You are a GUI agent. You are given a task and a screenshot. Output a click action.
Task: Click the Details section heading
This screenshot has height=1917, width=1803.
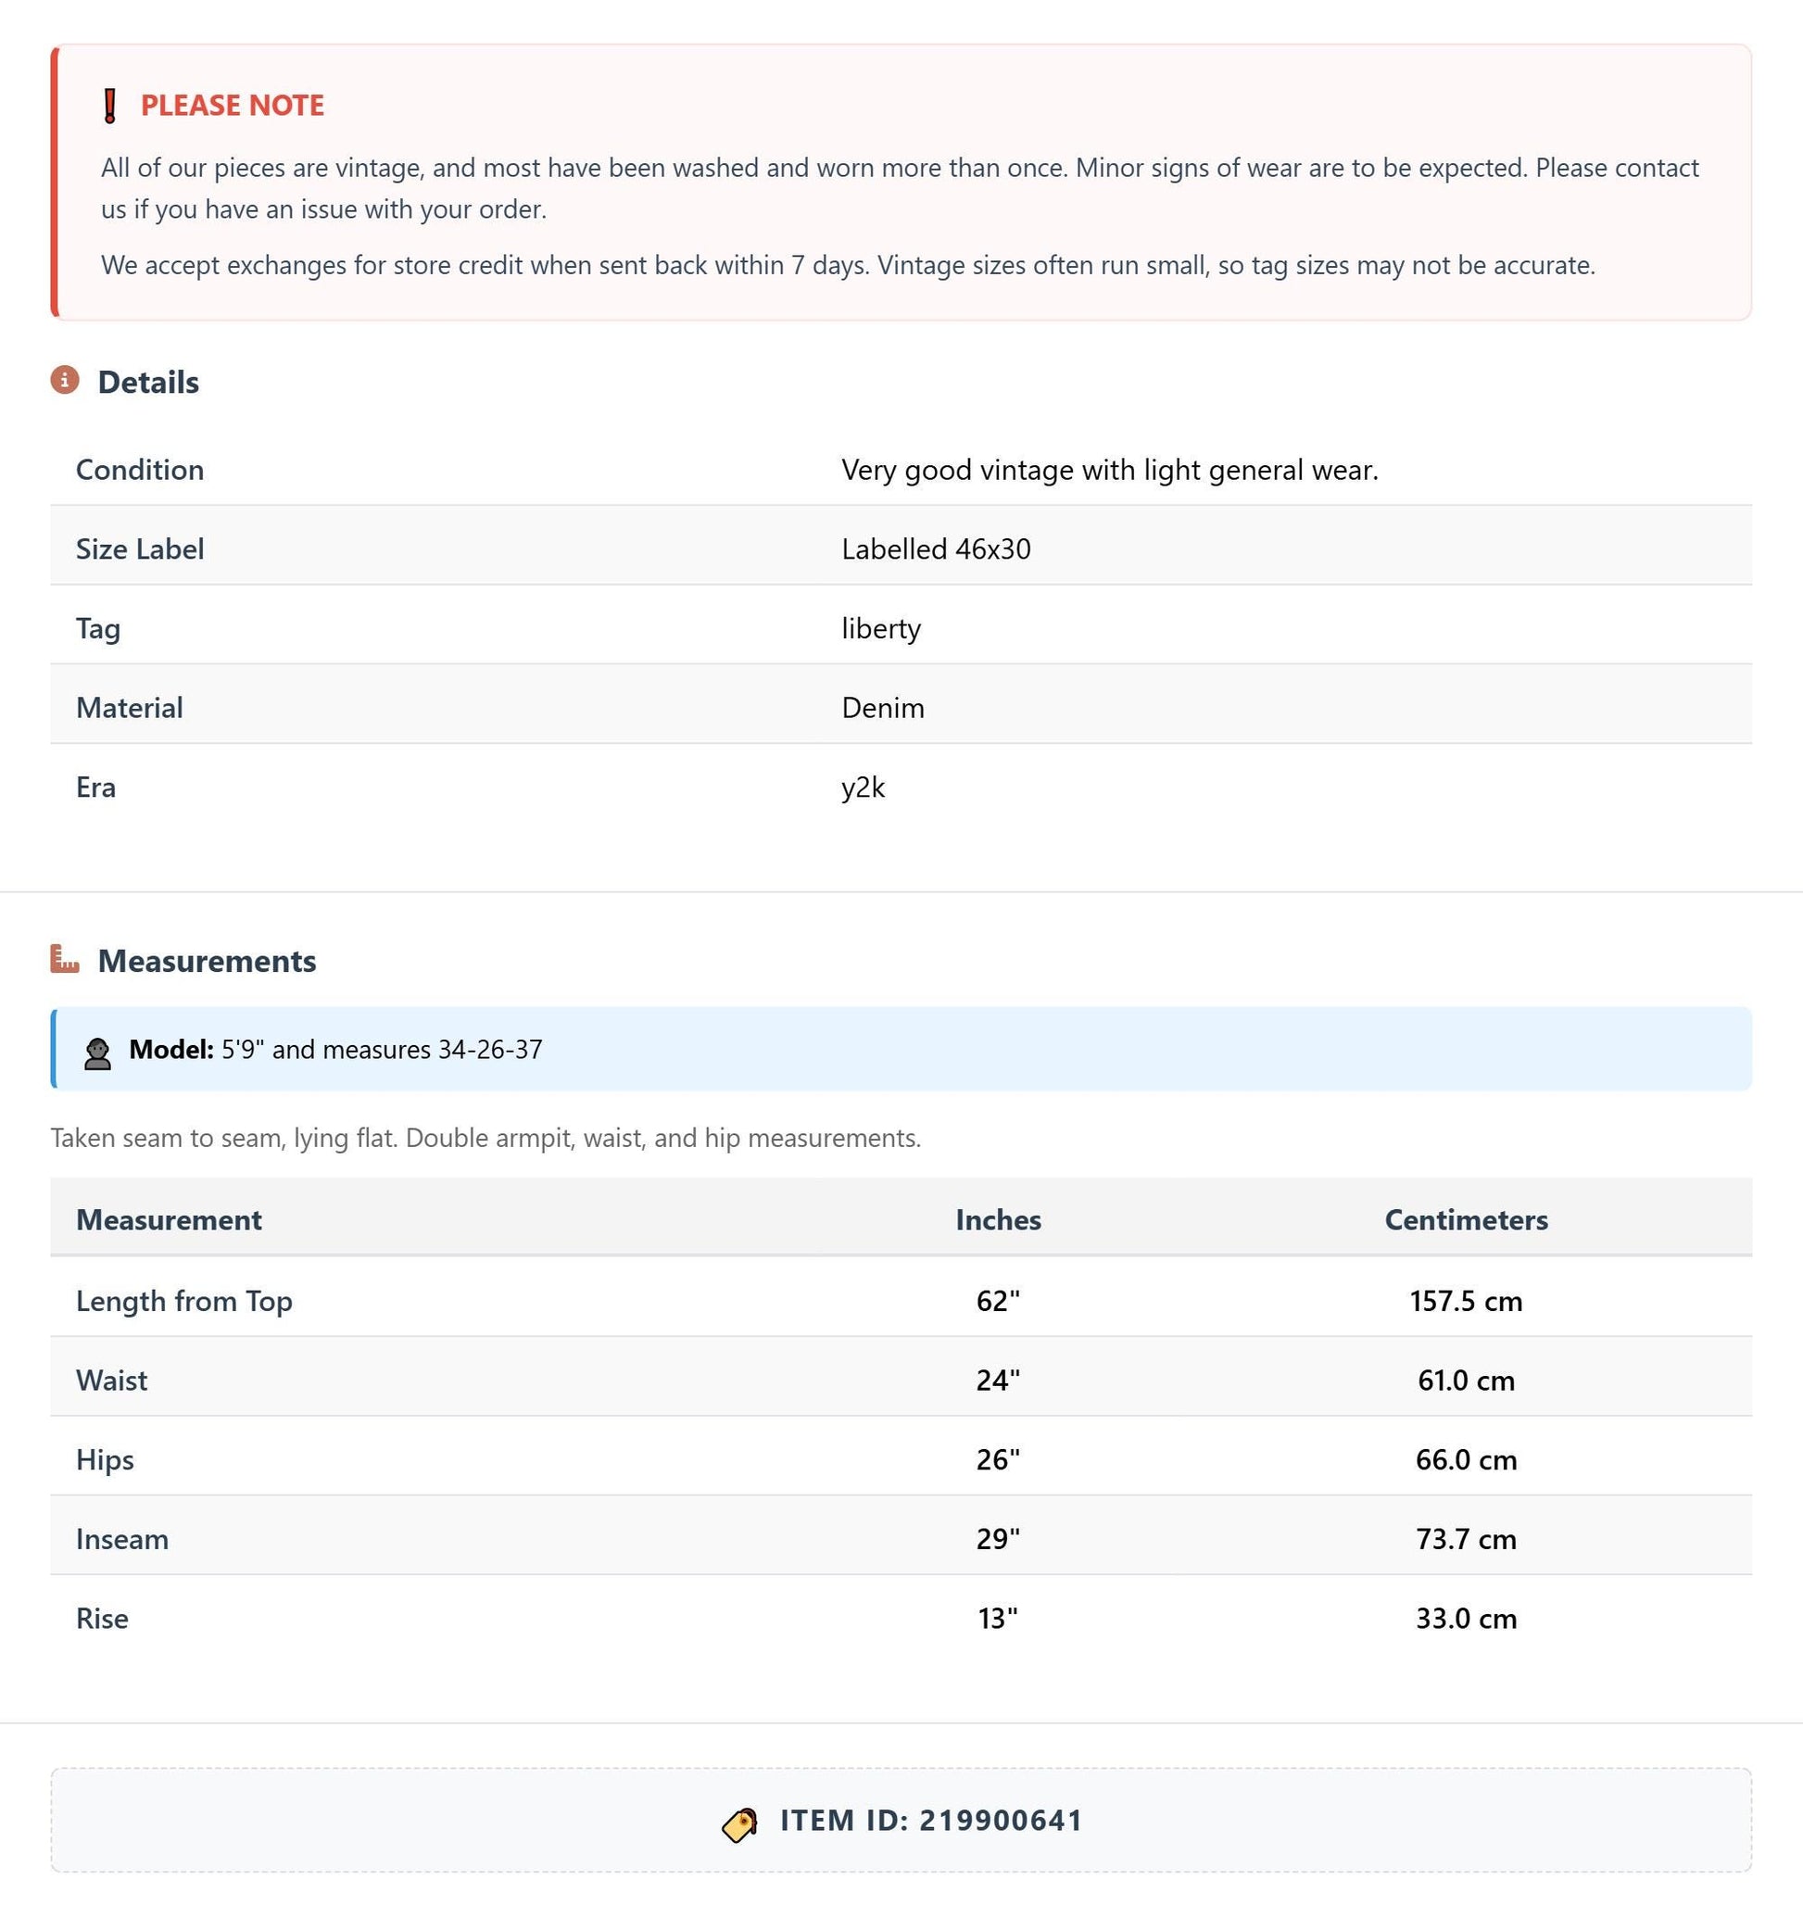[148, 382]
